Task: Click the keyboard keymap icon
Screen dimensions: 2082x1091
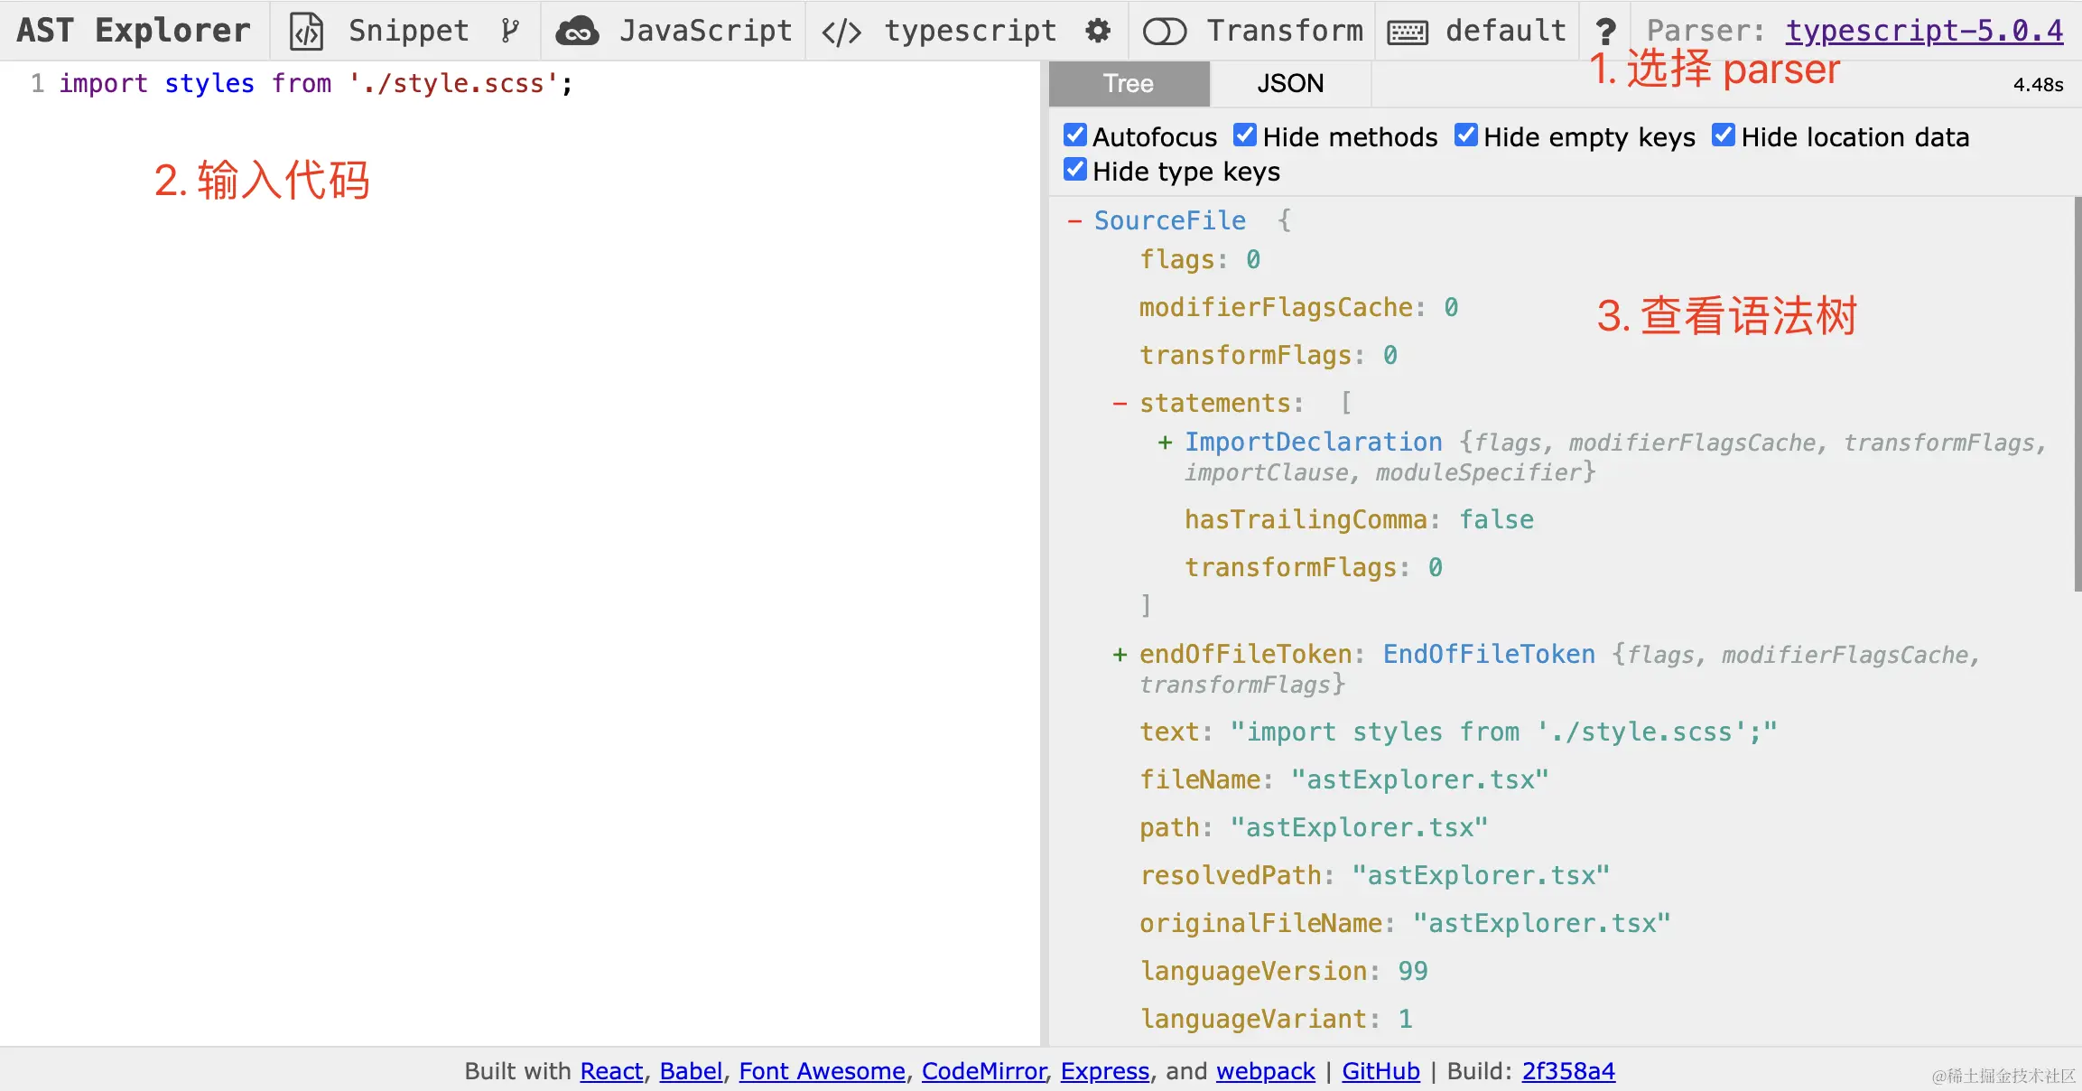Action: point(1408,33)
